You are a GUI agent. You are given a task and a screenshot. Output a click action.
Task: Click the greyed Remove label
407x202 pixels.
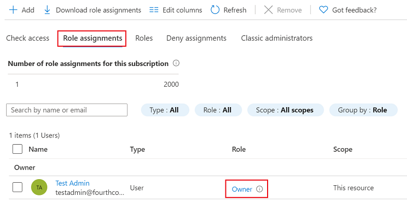tap(289, 10)
